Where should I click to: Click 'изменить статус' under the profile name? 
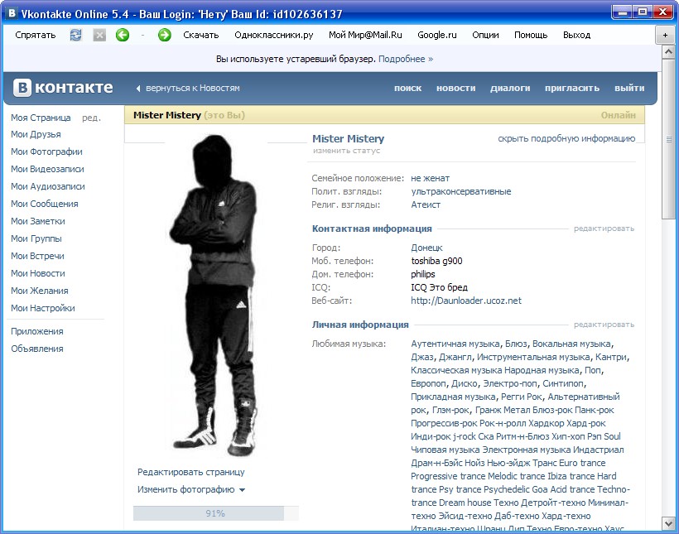point(346,151)
